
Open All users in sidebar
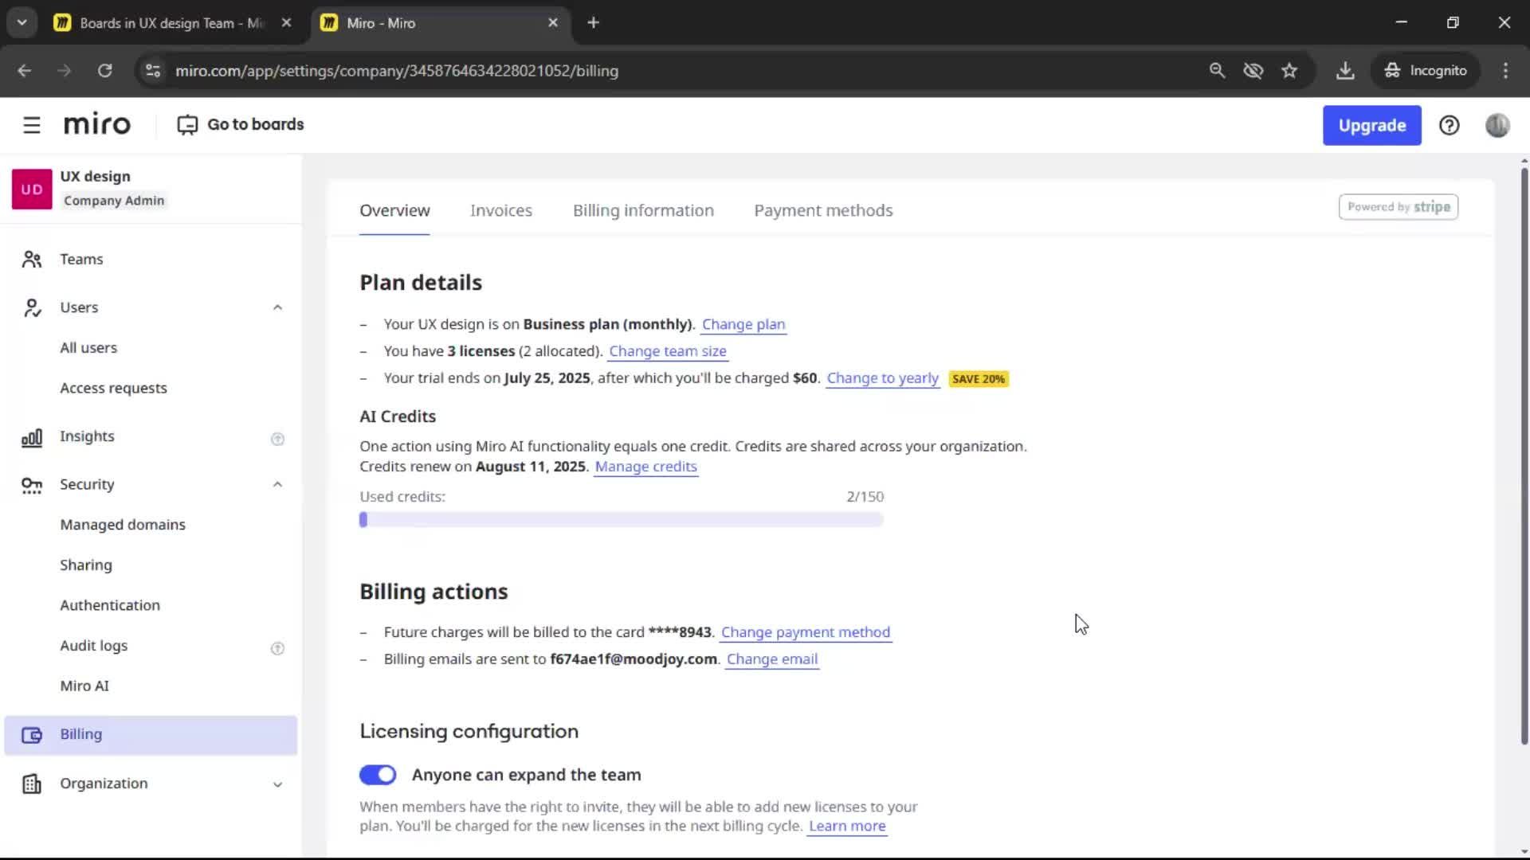click(88, 348)
